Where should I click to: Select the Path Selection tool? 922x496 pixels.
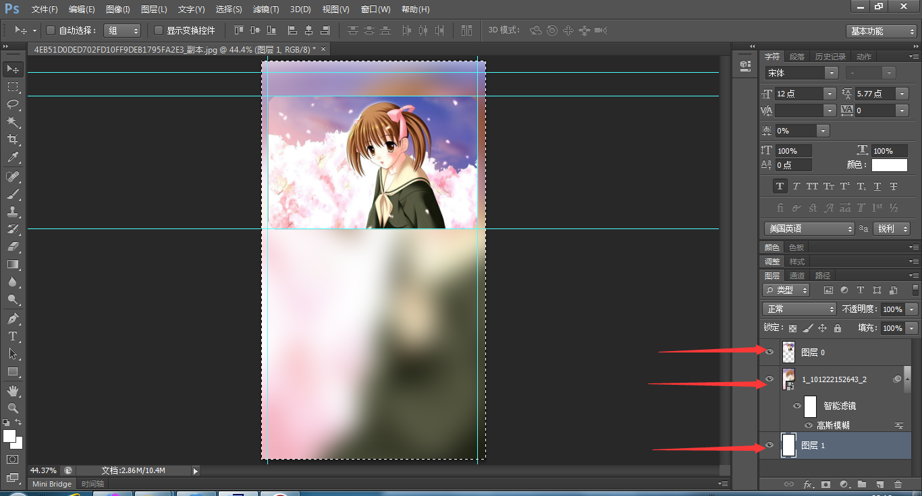[13, 353]
